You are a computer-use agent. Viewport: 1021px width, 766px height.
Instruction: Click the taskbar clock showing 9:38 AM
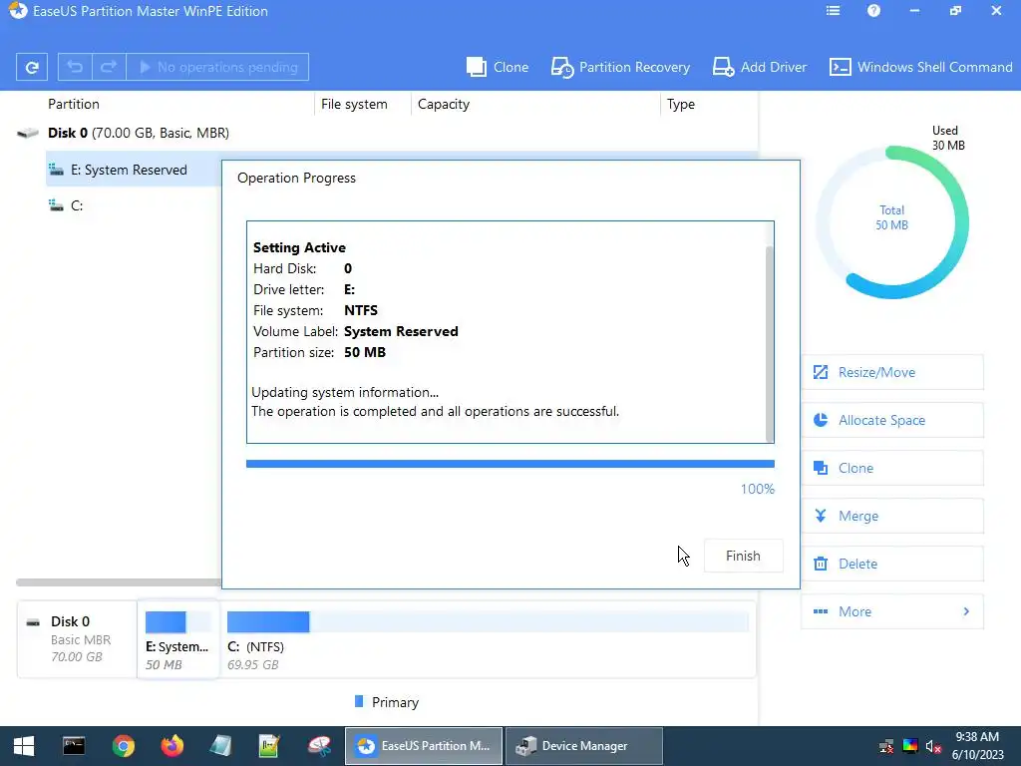977,746
